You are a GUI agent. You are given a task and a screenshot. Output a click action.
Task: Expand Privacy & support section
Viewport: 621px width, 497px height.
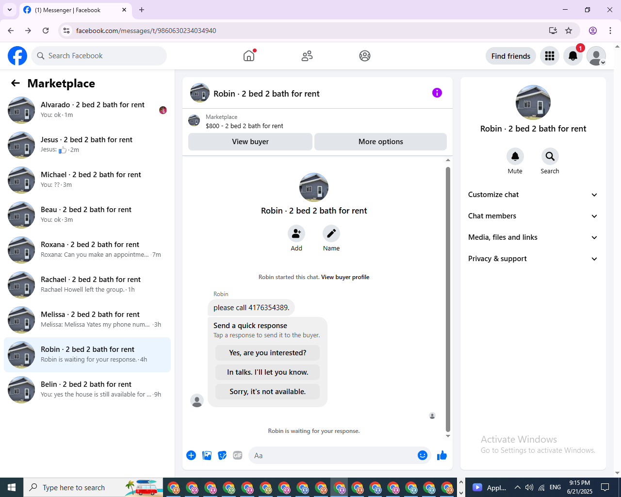point(533,259)
